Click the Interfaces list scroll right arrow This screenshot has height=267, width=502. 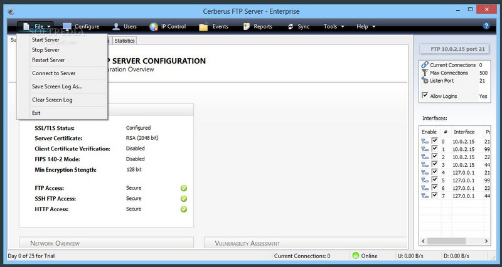pyautogui.click(x=486, y=241)
